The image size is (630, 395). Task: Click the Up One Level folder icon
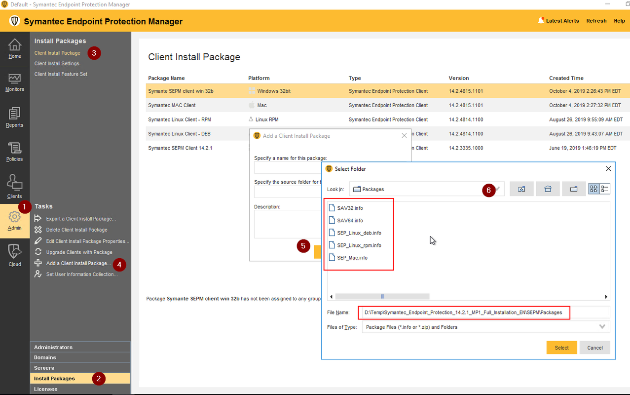point(521,189)
